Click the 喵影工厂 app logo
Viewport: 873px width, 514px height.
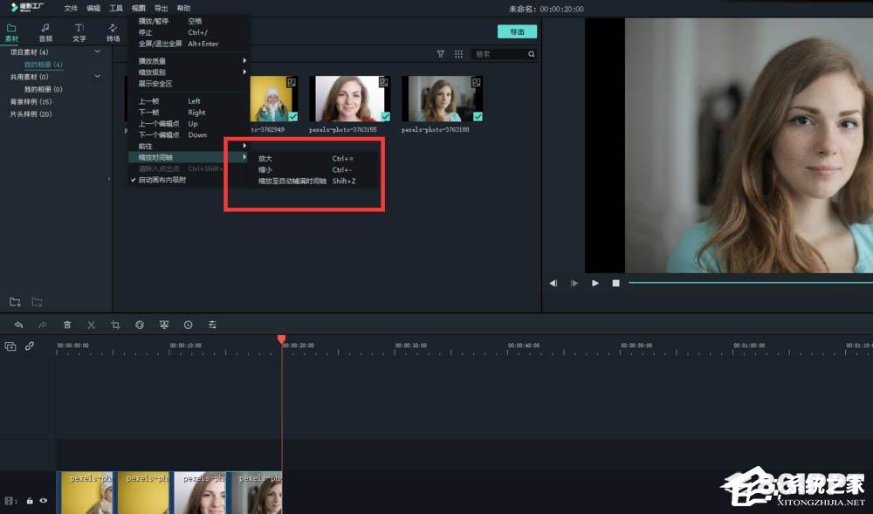(27, 7)
